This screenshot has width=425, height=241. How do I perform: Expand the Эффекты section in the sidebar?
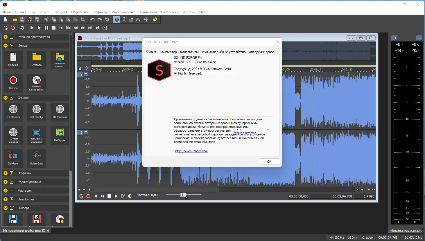(x=6, y=173)
